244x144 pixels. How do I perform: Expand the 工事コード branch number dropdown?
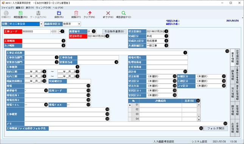[x=60, y=31]
